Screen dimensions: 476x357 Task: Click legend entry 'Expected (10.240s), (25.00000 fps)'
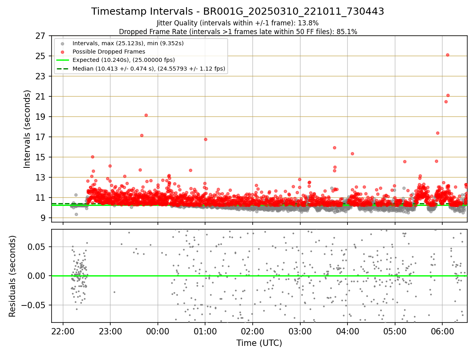click(124, 60)
